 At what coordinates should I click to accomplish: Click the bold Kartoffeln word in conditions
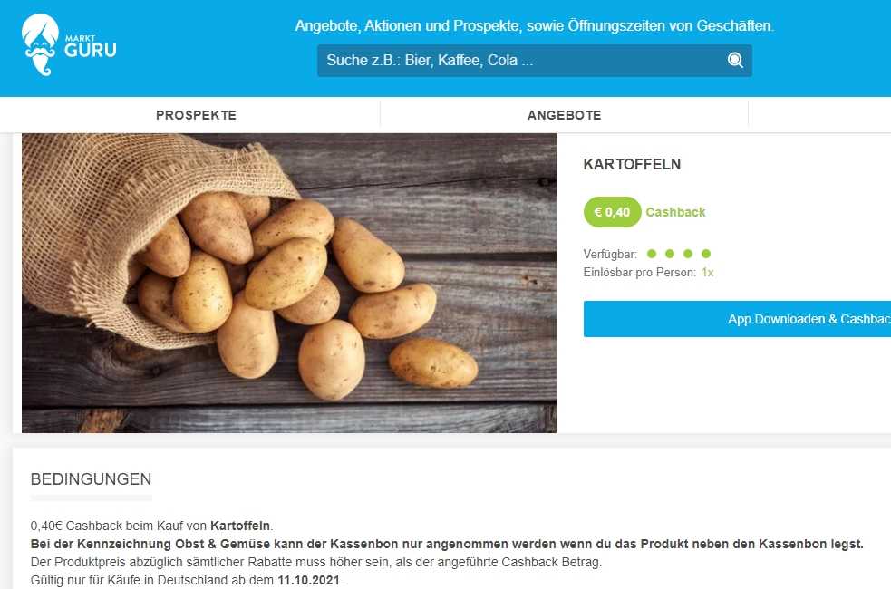[x=240, y=526]
